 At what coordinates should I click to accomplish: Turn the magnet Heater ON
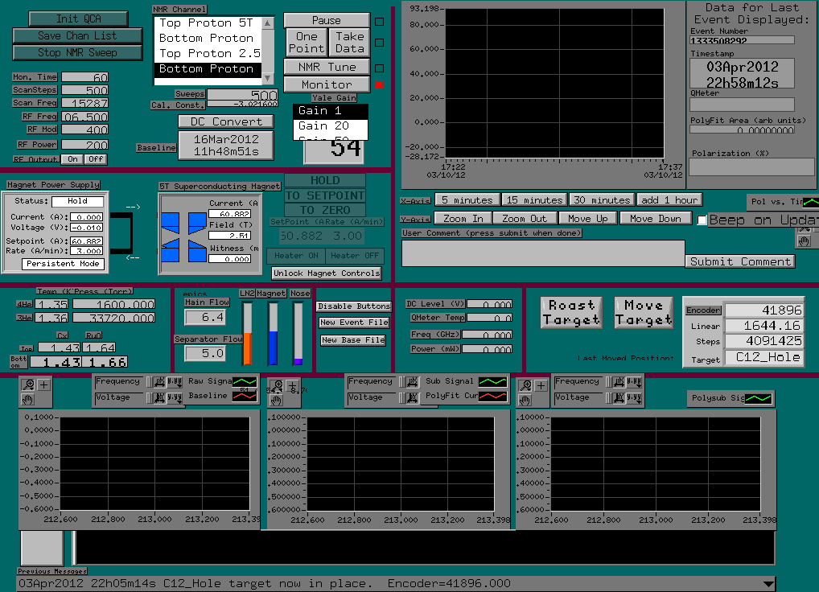(x=296, y=256)
